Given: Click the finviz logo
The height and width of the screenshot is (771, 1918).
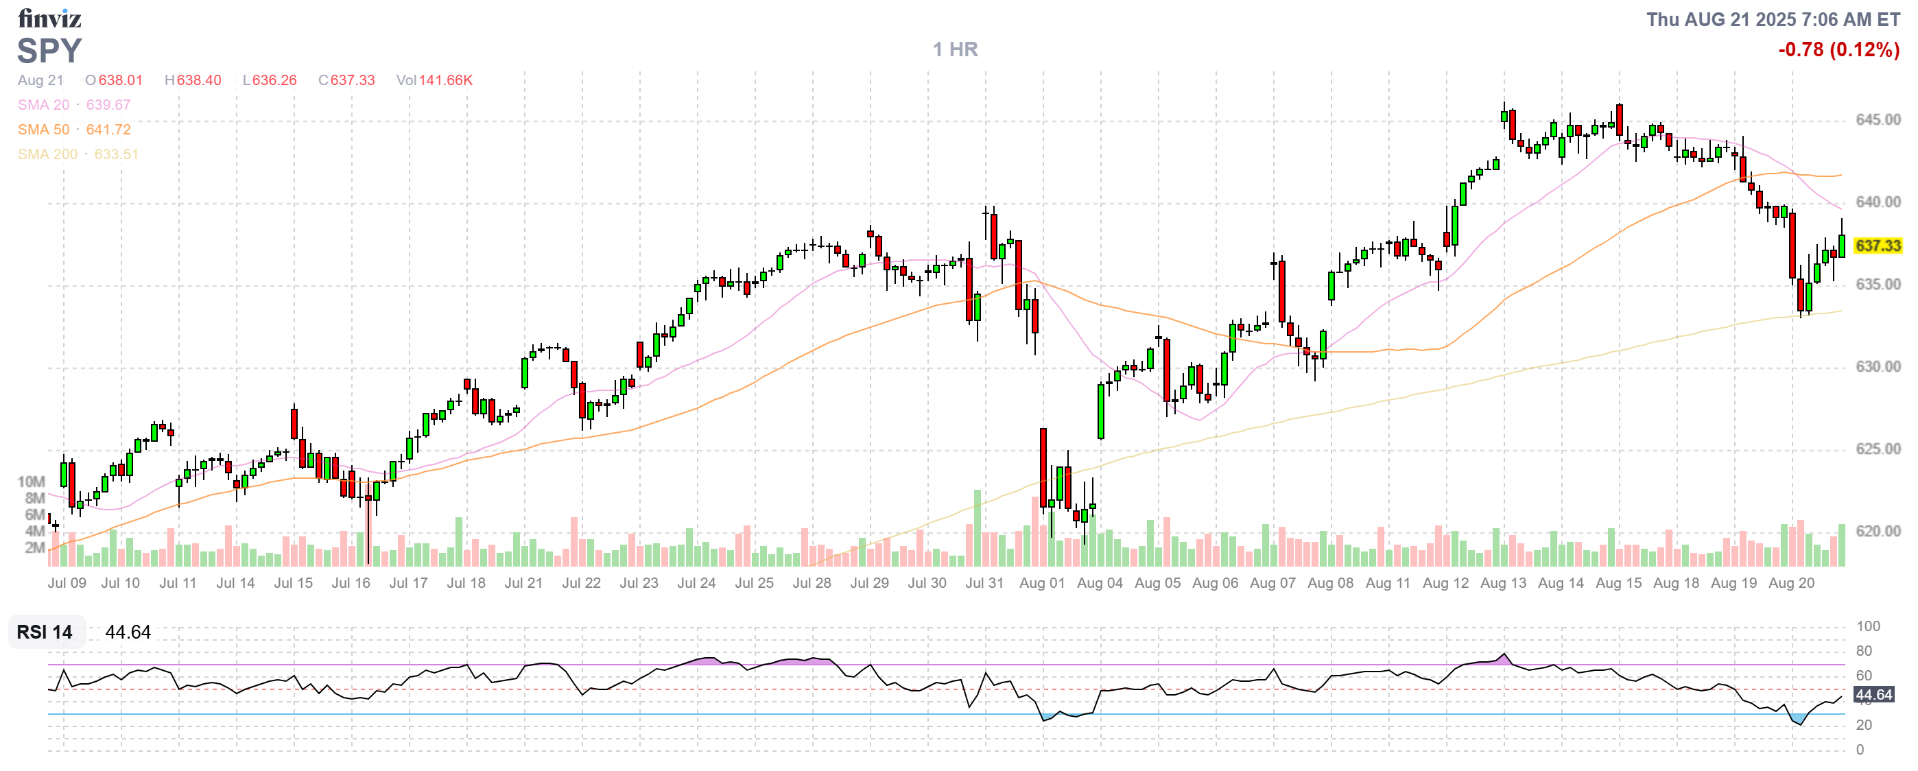Looking at the screenshot, I should pos(49,18).
